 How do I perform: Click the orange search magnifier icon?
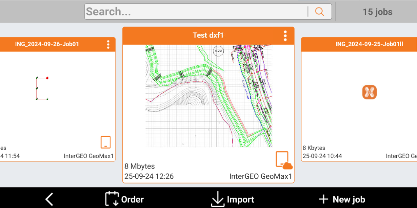coord(319,12)
